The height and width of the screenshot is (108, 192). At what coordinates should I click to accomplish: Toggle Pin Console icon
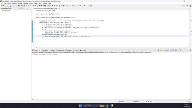tap(178, 50)
